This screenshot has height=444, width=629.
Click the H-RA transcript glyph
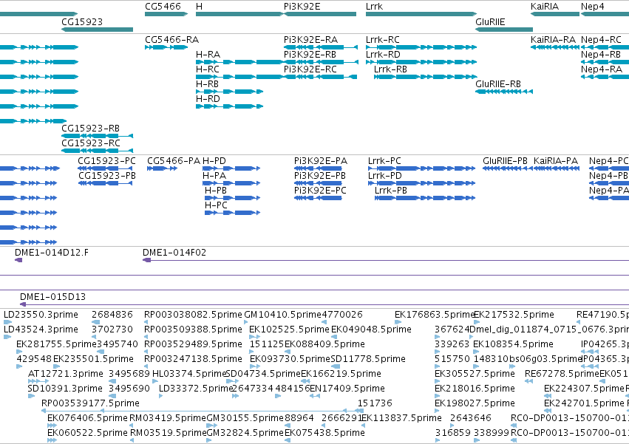239,62
